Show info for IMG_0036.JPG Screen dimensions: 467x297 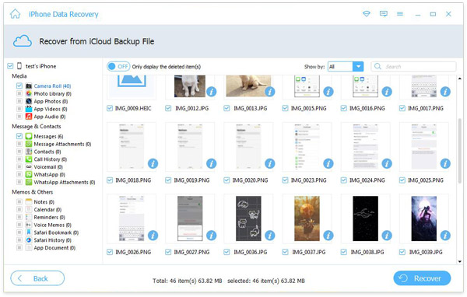tap(270, 236)
